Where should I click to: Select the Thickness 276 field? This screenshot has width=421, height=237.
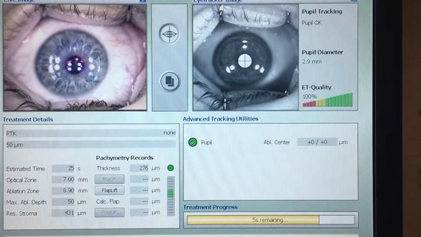[139, 169]
